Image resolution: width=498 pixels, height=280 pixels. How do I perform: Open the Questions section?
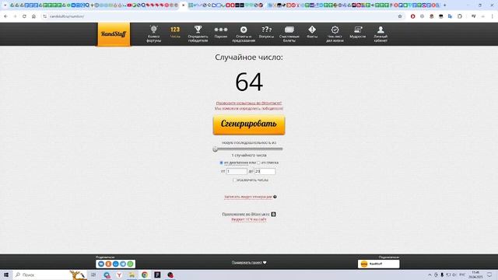click(x=266, y=33)
